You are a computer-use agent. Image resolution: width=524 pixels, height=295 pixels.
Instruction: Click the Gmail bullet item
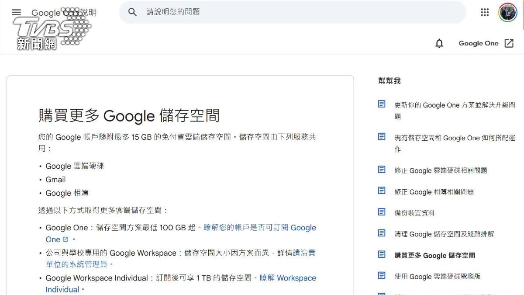click(x=55, y=180)
